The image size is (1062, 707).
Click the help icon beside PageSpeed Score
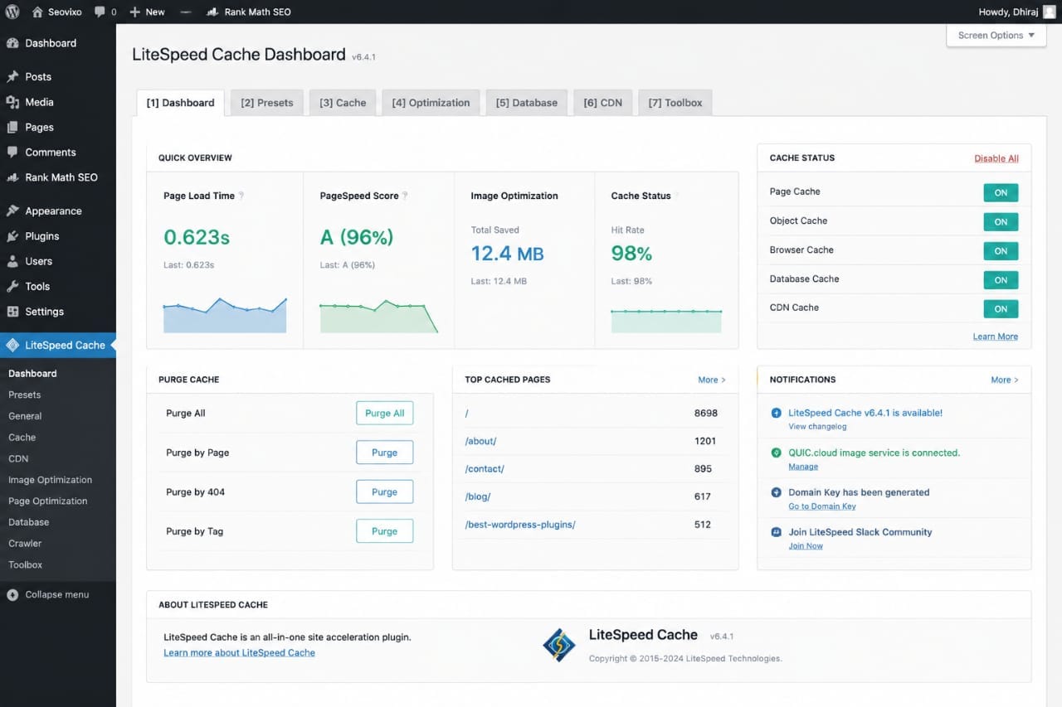[405, 196]
